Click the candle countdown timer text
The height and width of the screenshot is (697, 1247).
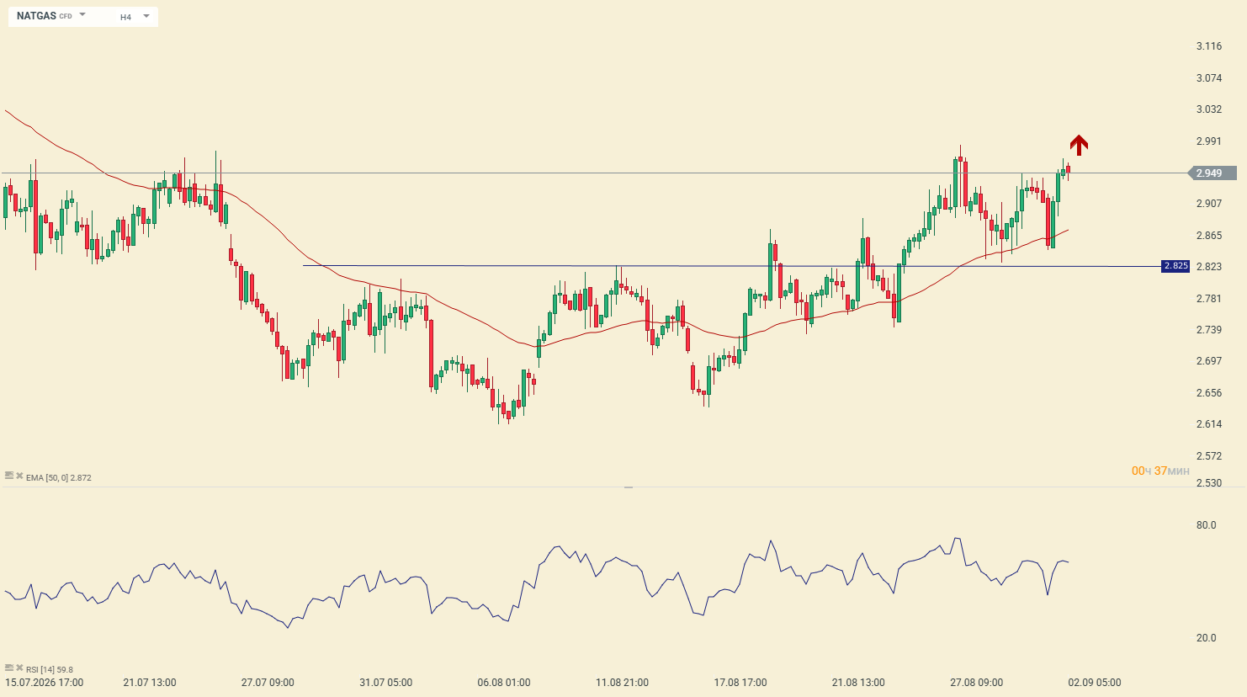click(x=1160, y=471)
